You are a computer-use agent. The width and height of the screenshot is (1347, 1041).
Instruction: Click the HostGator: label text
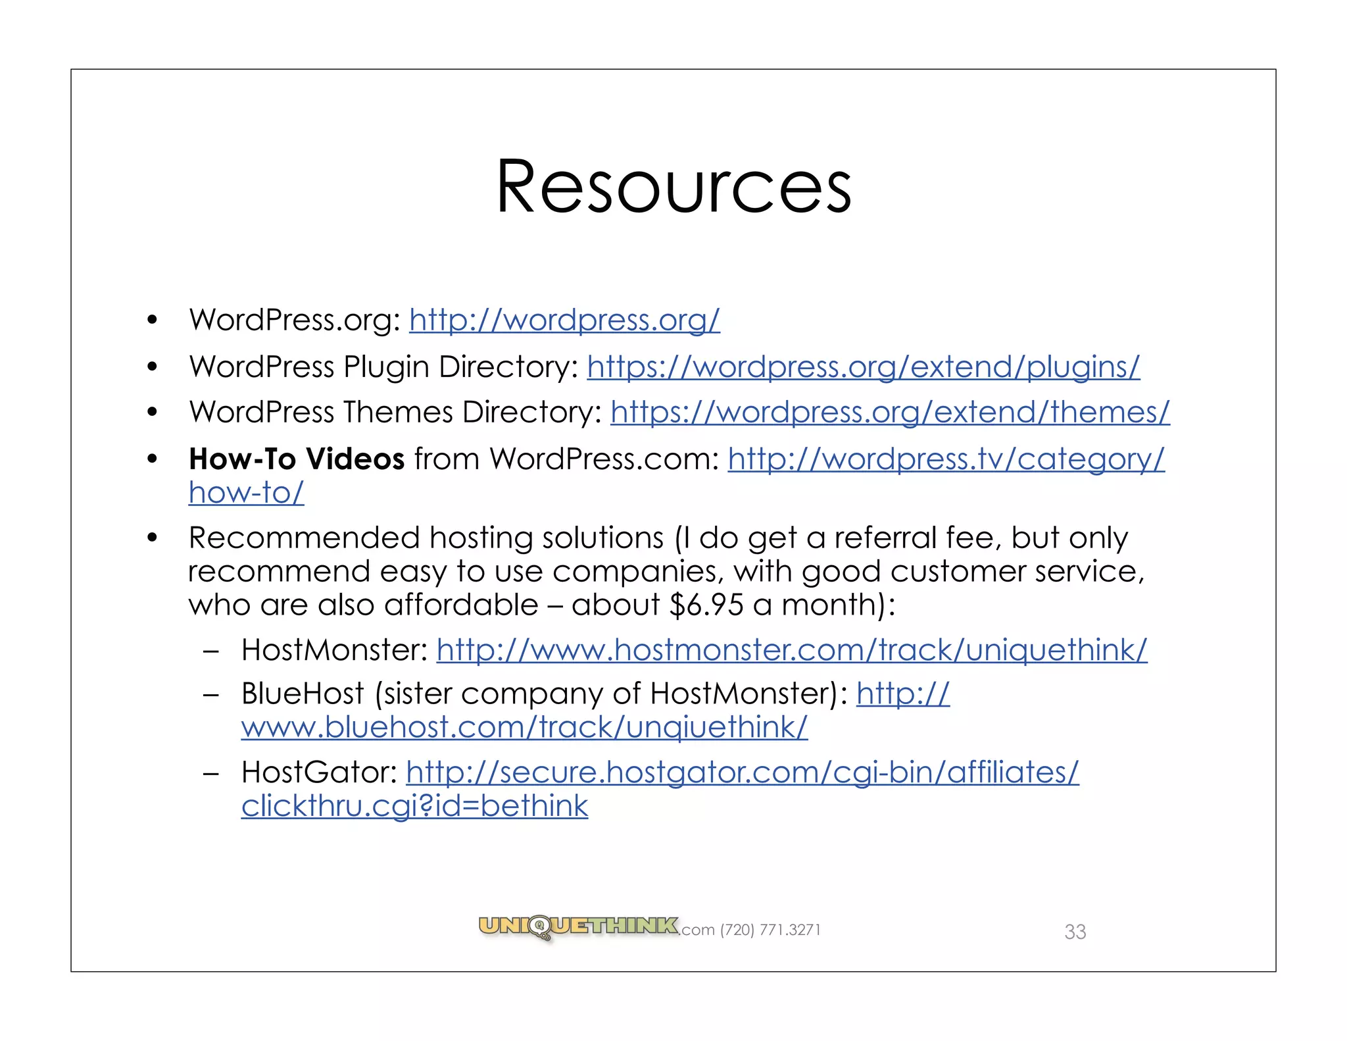coord(318,773)
